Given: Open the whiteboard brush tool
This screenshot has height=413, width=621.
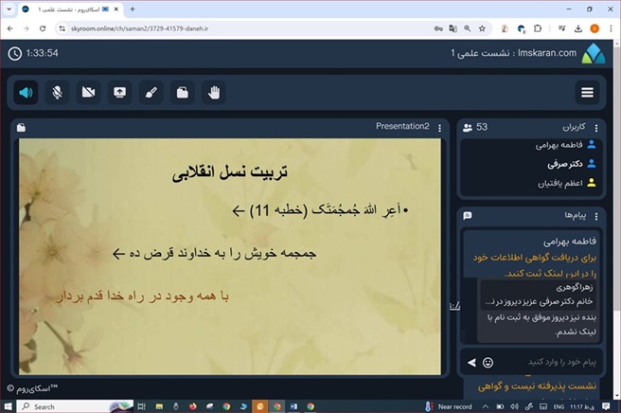Looking at the screenshot, I should pyautogui.click(x=151, y=93).
